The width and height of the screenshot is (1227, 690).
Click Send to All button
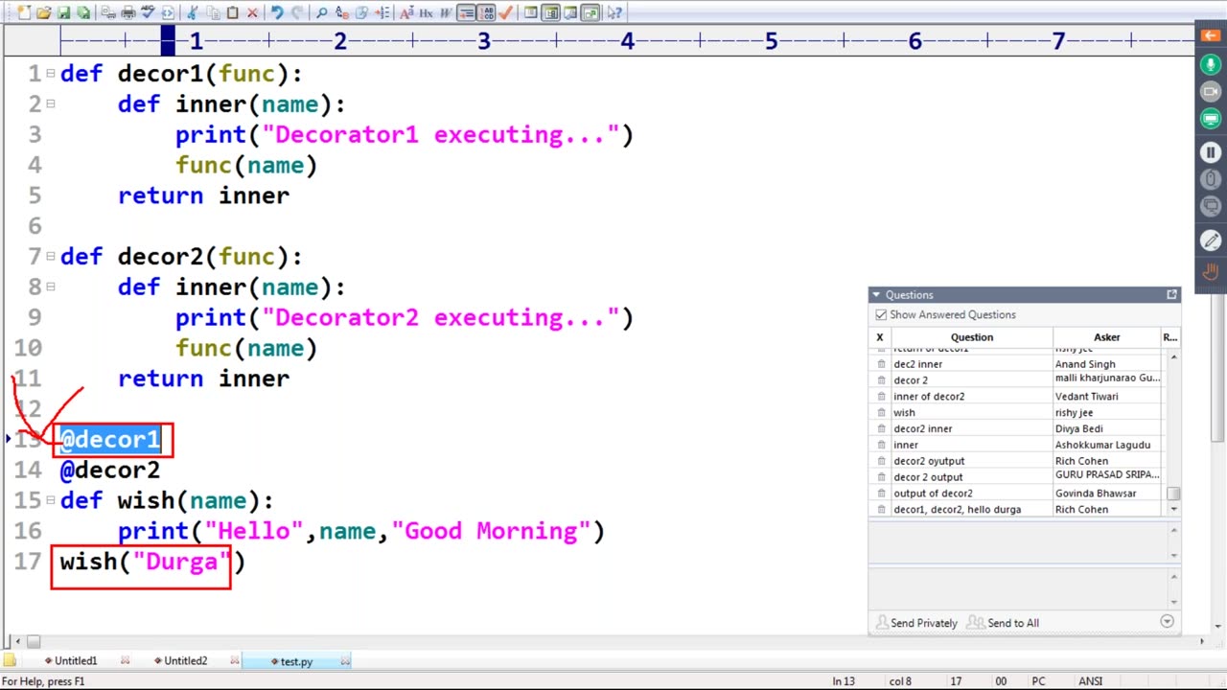1003,623
